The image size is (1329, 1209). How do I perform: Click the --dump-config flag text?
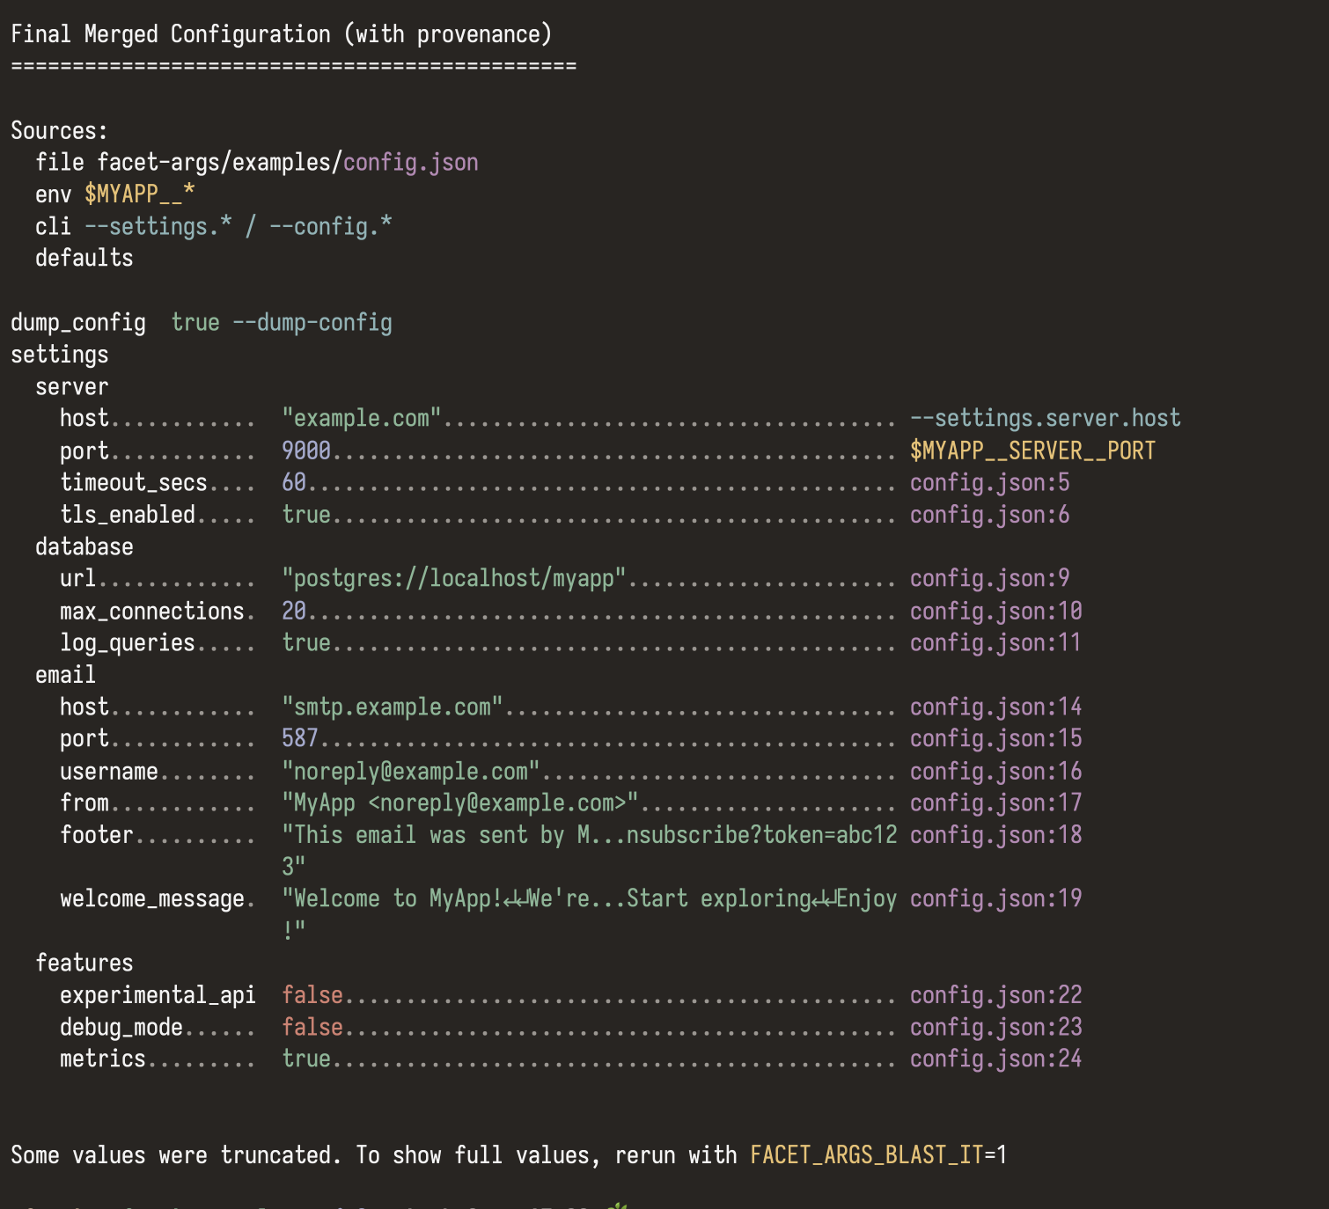point(314,322)
